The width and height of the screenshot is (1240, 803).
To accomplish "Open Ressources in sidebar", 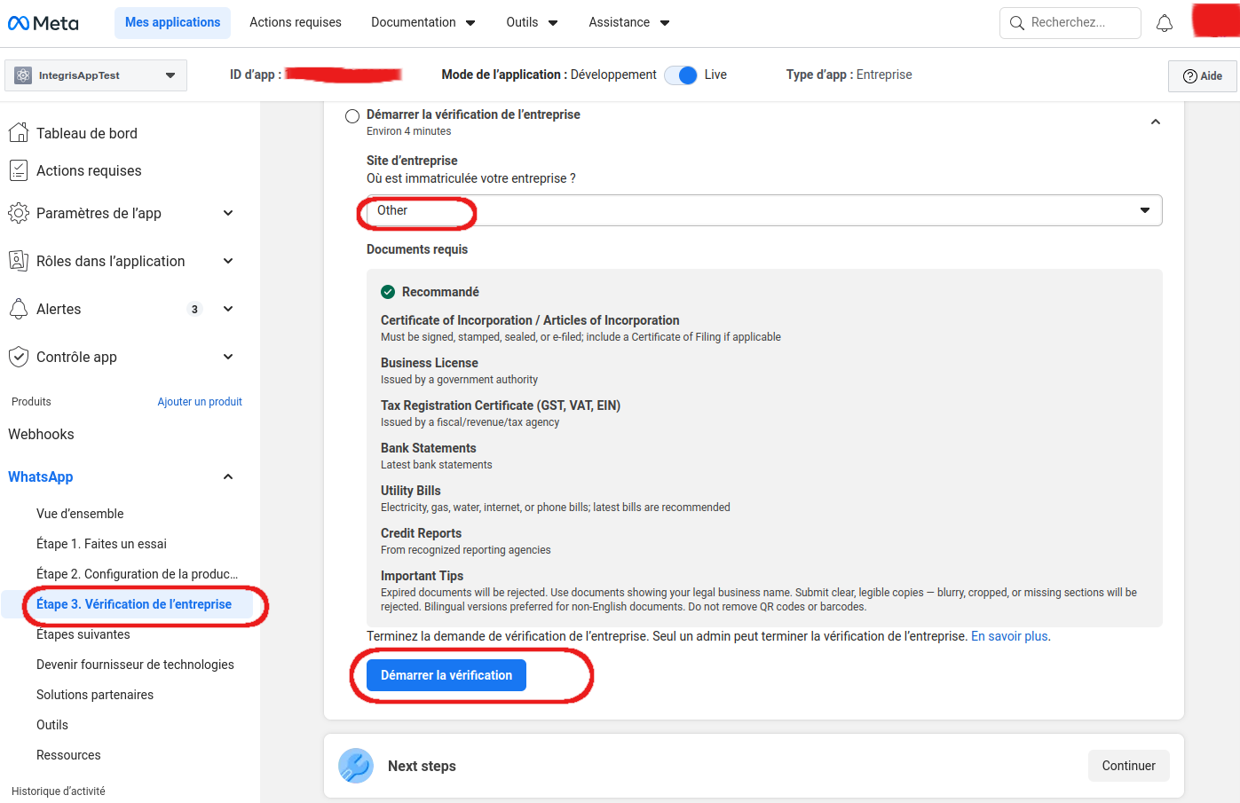I will click(68, 755).
